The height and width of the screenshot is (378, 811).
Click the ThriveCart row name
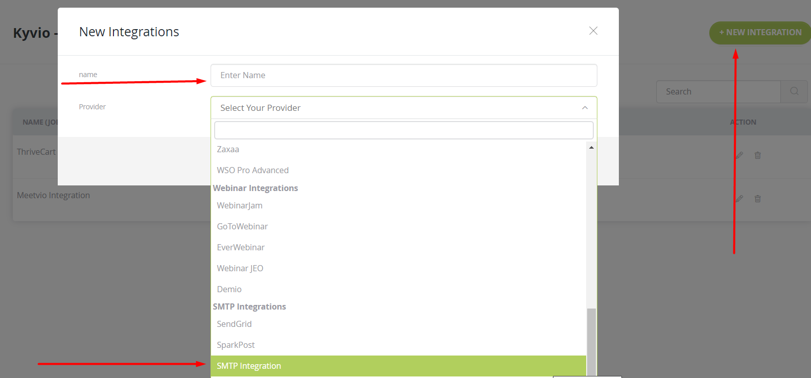(36, 152)
